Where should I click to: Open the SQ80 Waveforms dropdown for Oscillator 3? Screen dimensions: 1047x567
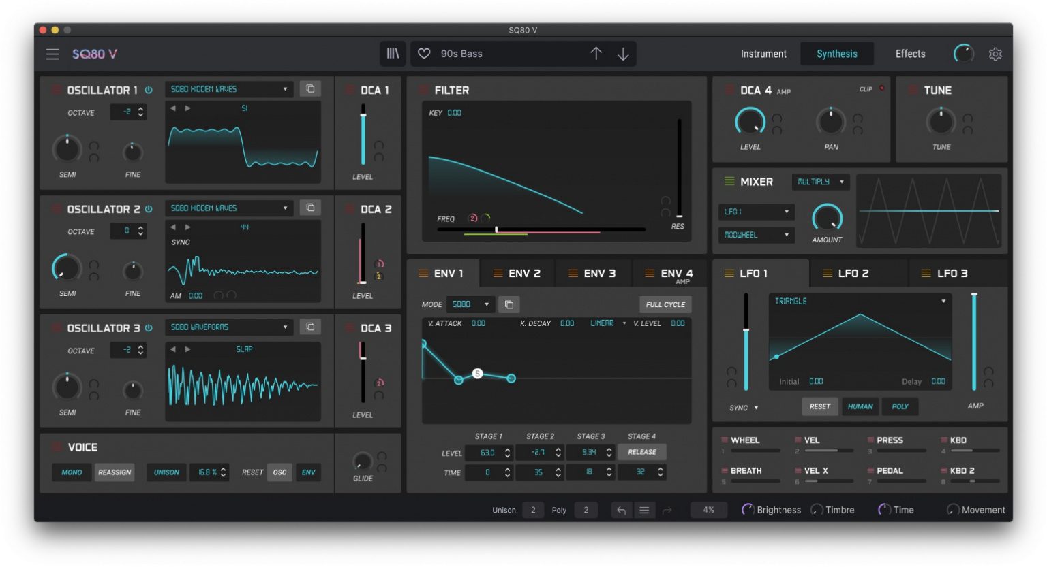tap(228, 327)
